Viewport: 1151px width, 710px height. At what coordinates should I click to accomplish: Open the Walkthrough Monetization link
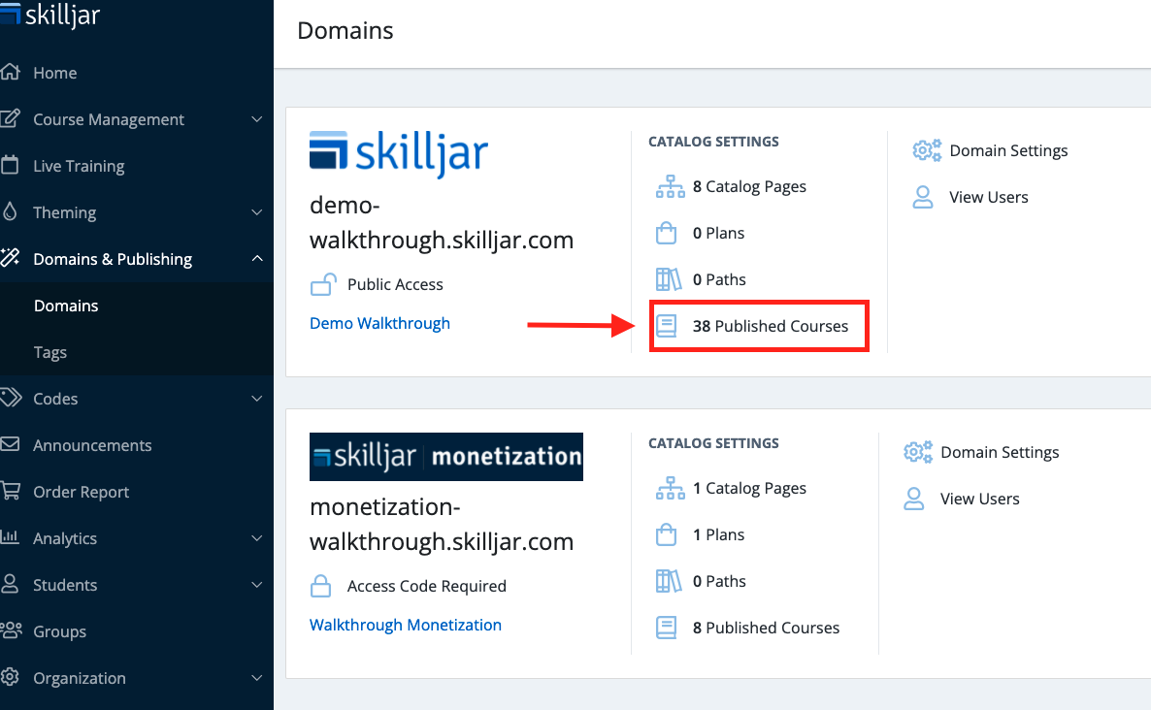pyautogui.click(x=406, y=625)
